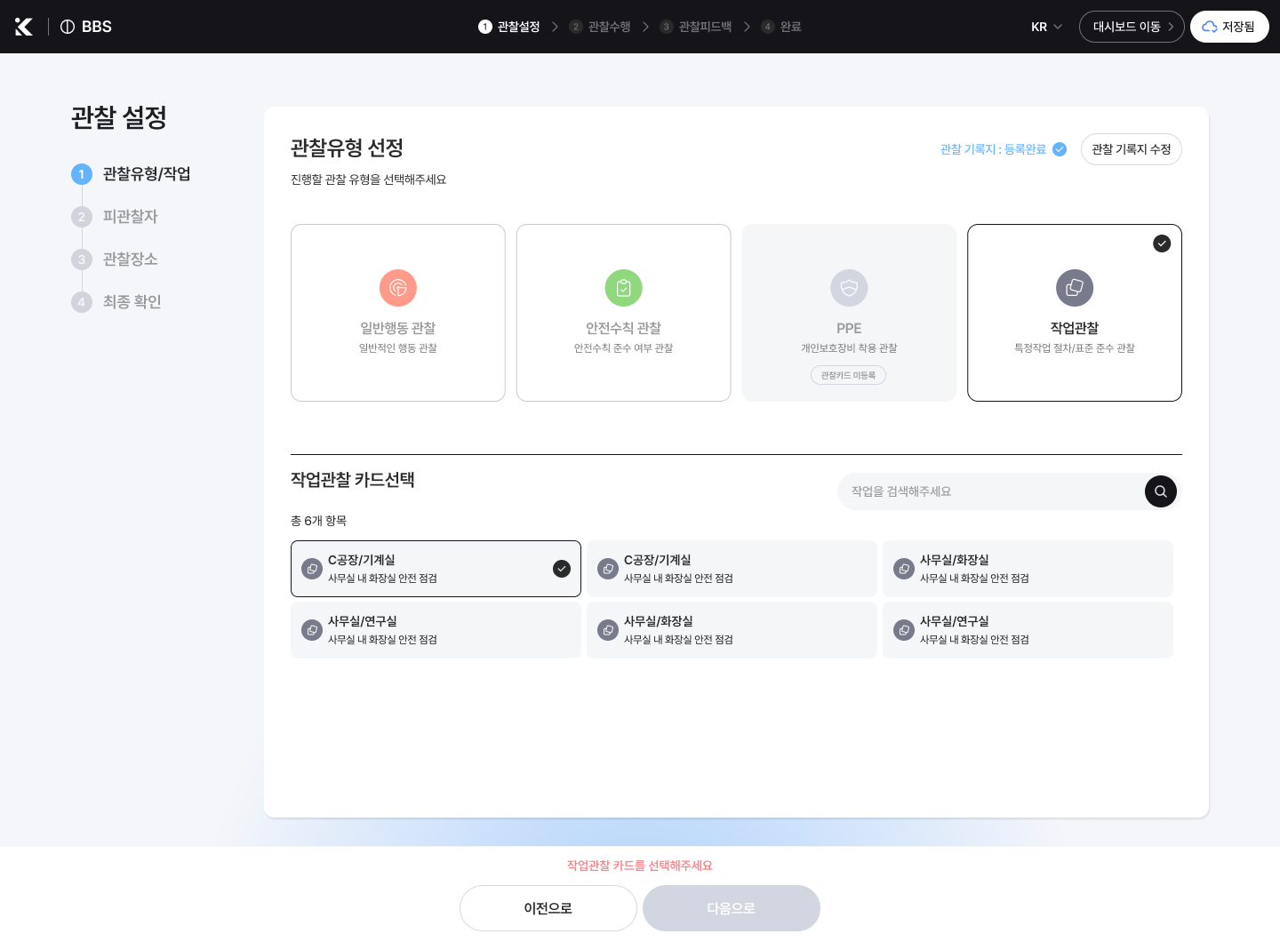This screenshot has width=1280, height=942.
Task: Click the 관찰카드 미등록 badge
Action: coord(849,375)
